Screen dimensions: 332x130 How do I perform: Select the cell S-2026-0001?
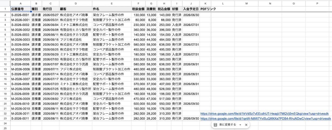coord(20,15)
